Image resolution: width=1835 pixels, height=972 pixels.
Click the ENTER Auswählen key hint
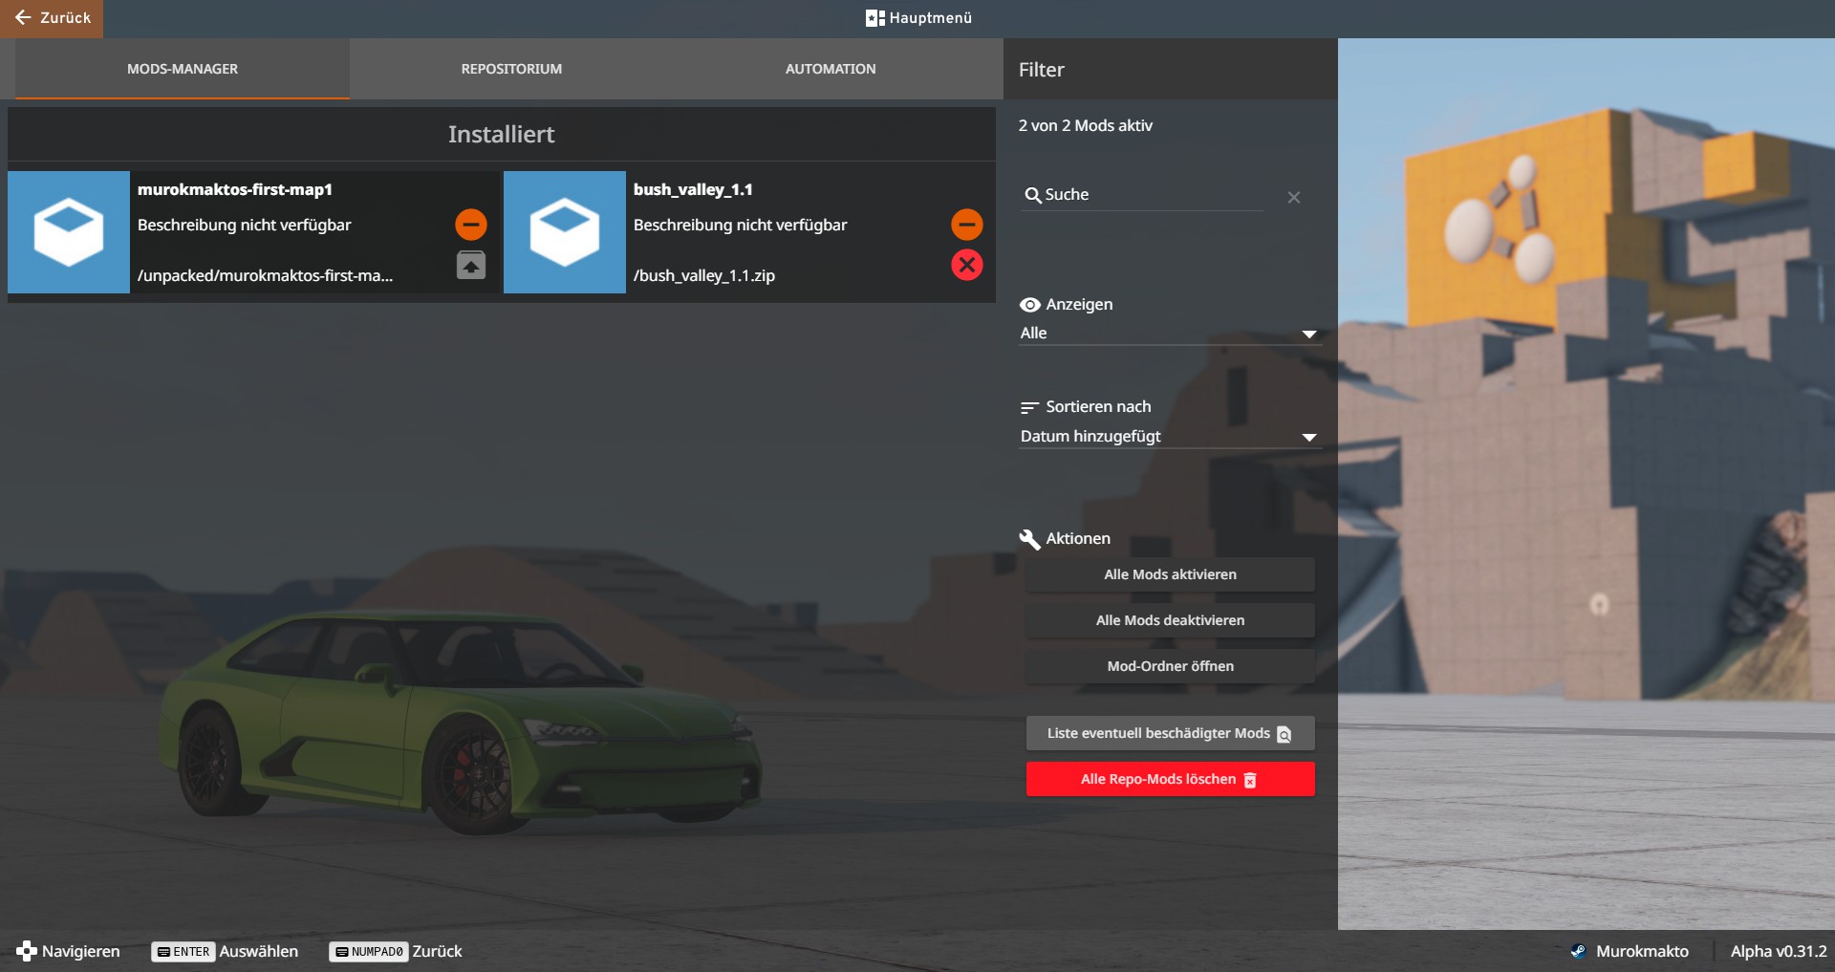point(225,952)
